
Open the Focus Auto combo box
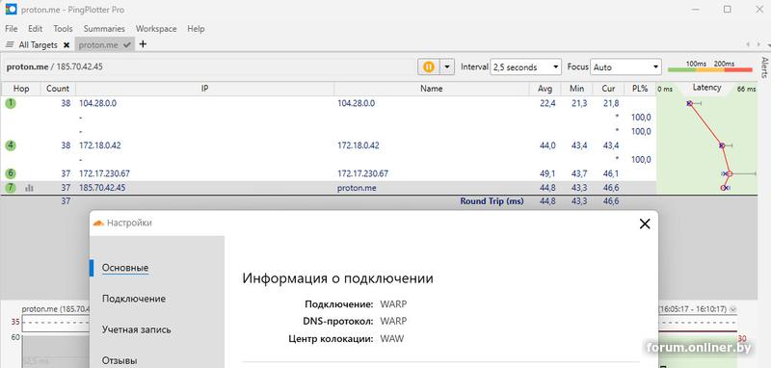tap(625, 66)
